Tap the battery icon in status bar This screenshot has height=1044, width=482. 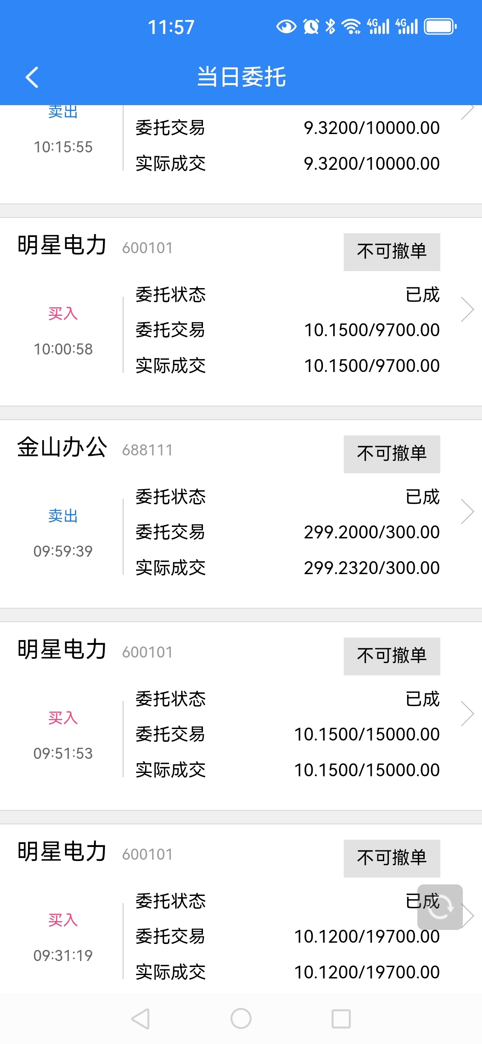440,26
